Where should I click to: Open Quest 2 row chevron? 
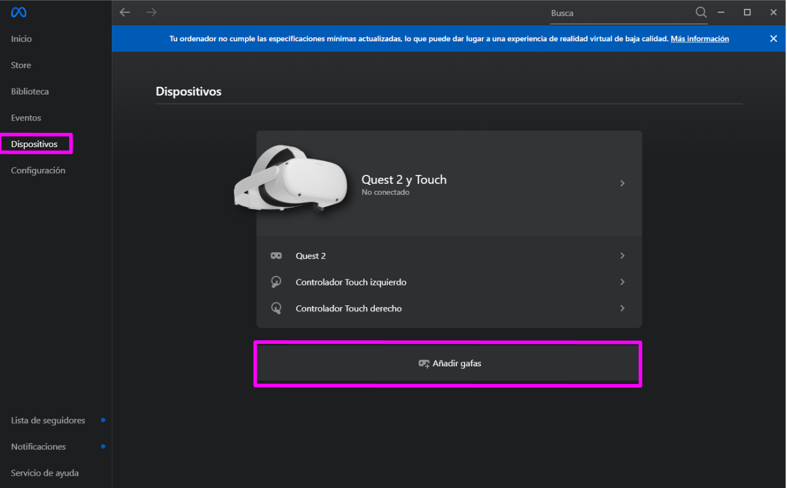(622, 256)
